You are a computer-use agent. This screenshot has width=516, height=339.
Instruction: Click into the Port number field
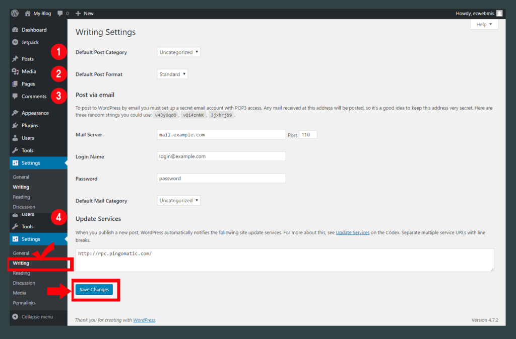308,135
